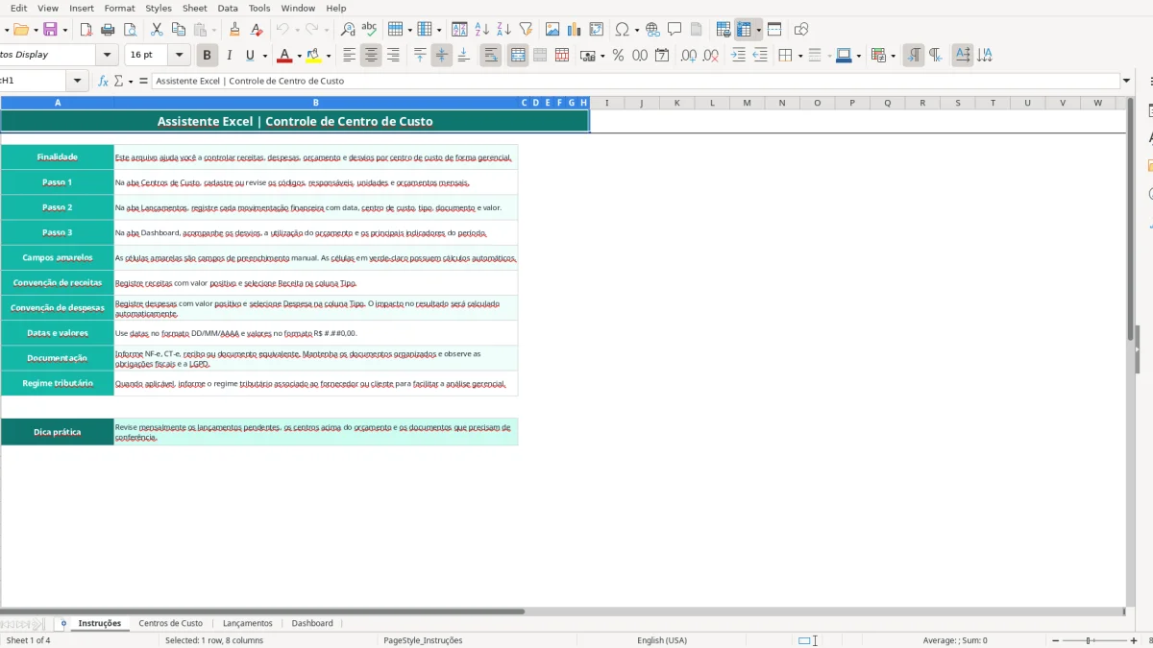Click the Clone Formatting paintbrush icon
1153x648 pixels.
[x=234, y=30]
